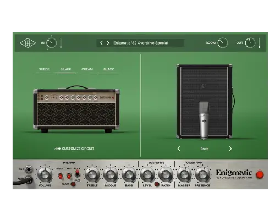Click the overdrive LEVEL knob
The image size is (280, 220).
(x=147, y=174)
